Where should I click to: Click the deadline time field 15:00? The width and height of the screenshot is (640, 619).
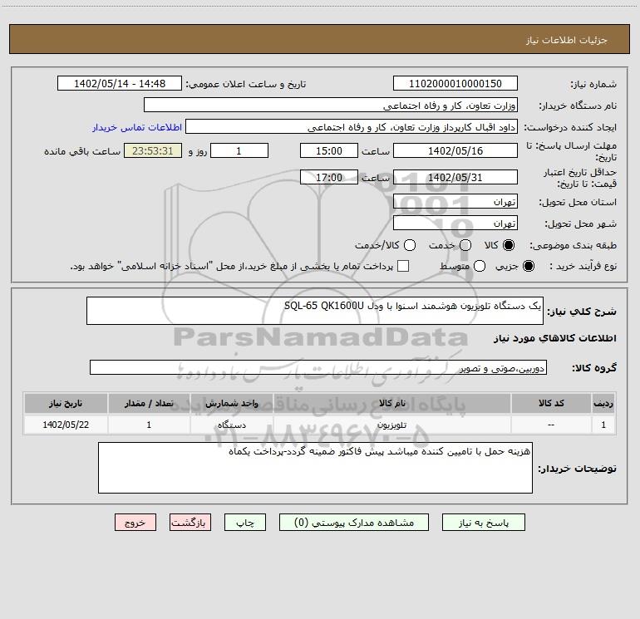[329, 150]
